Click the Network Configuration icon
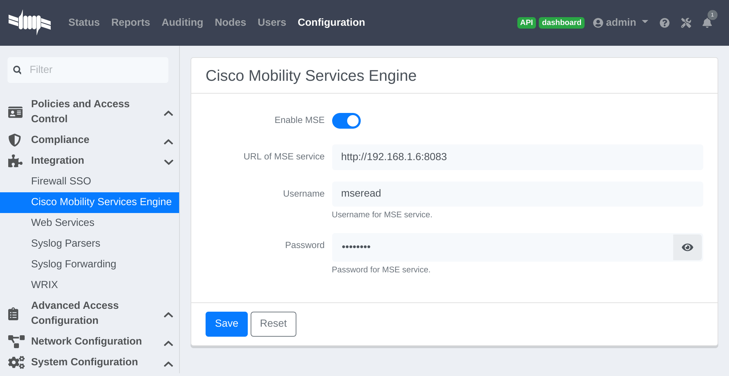The width and height of the screenshot is (729, 376). [x=16, y=341]
